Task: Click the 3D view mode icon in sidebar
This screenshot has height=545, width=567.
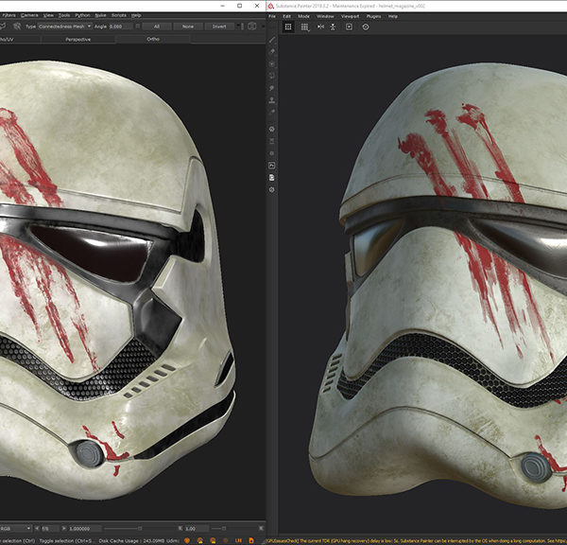Action: coord(272,129)
